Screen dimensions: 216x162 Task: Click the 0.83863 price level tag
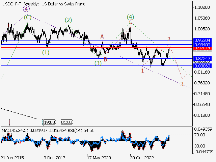202,66
